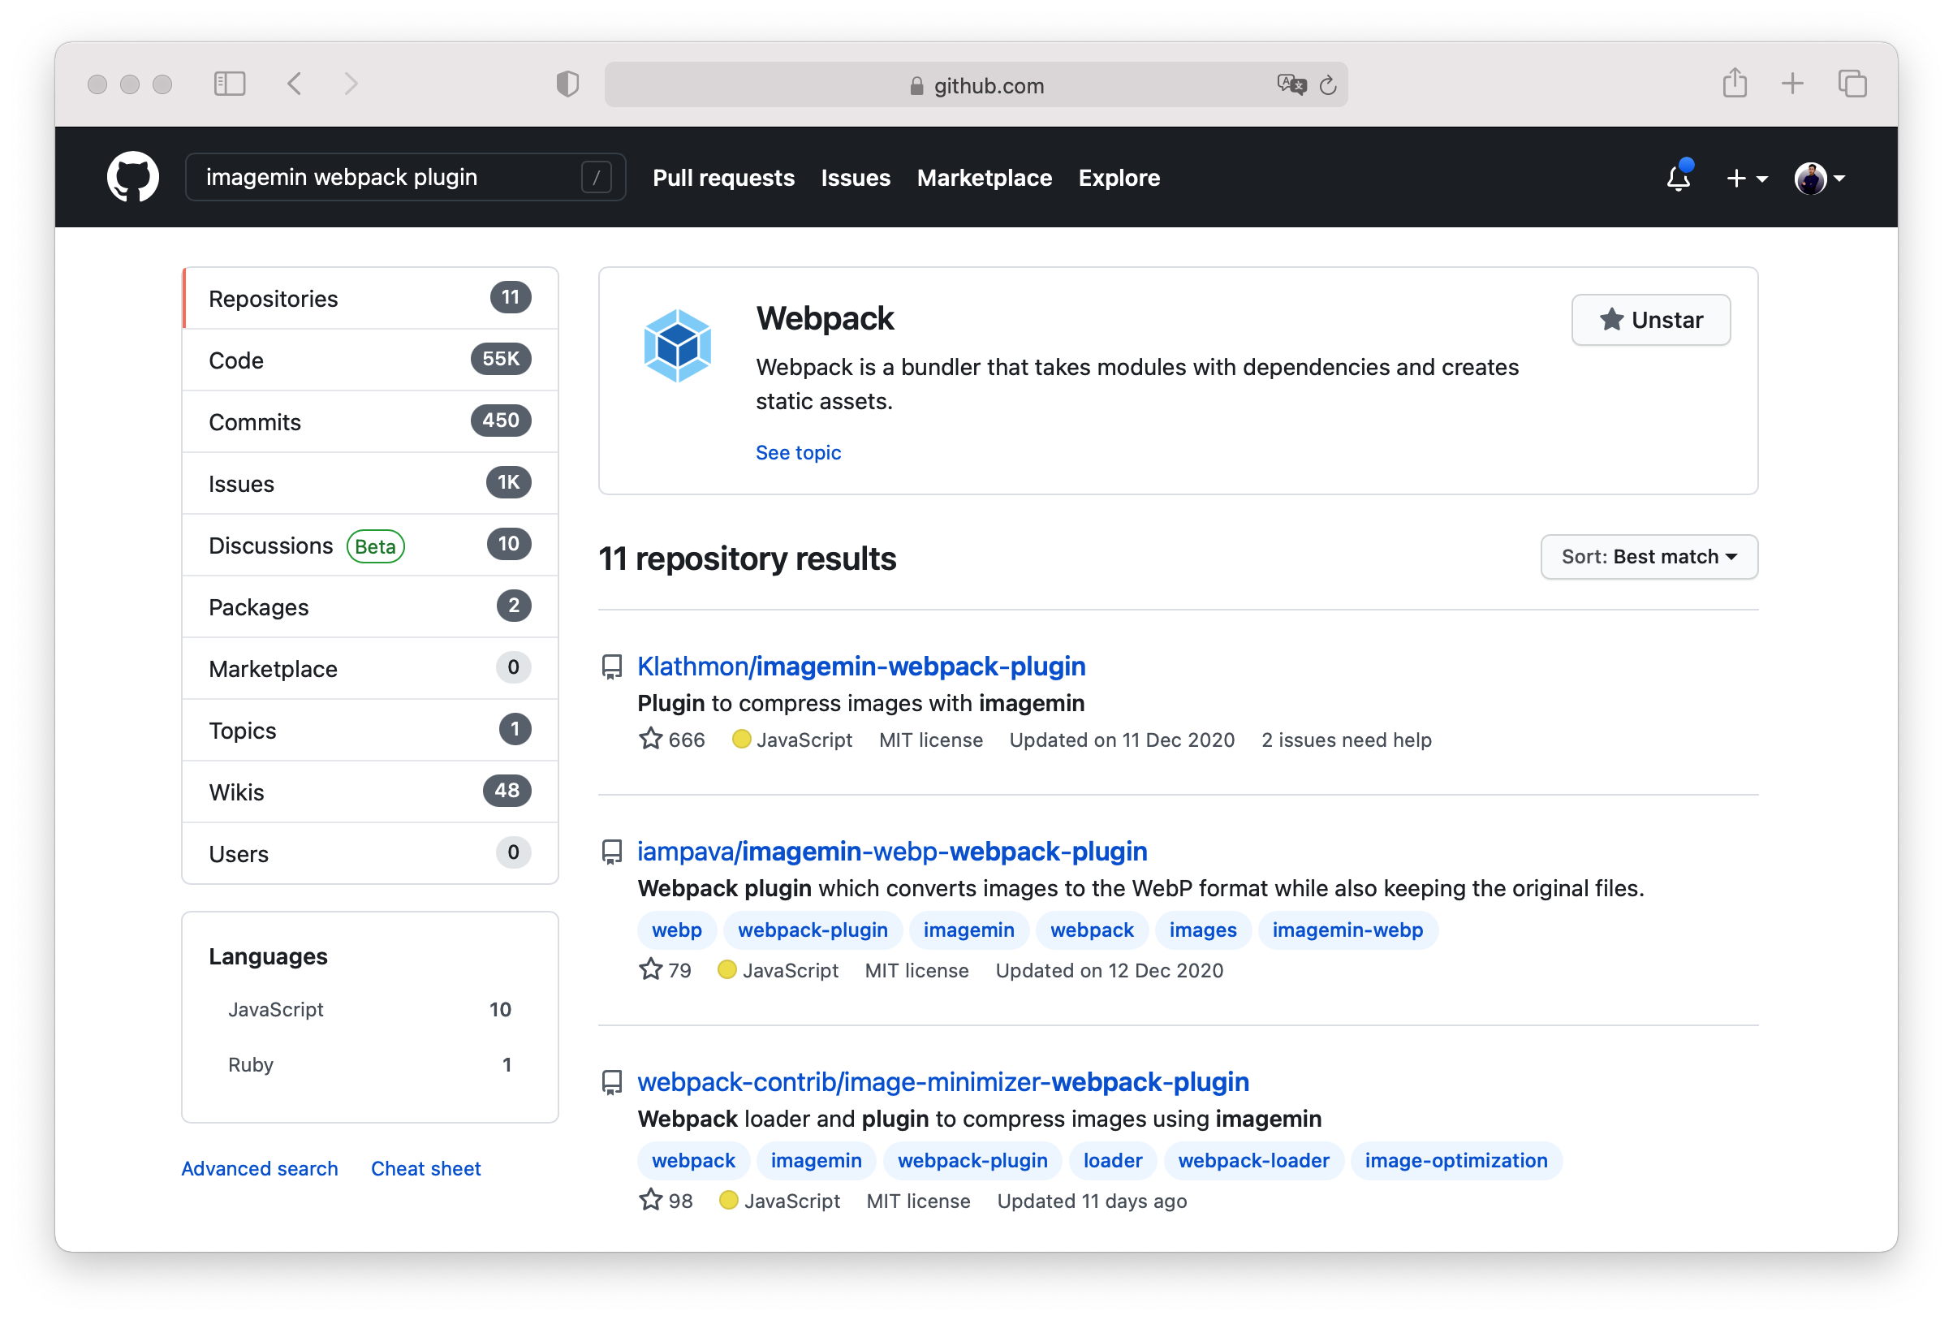Image resolution: width=1953 pixels, height=1320 pixels.
Task: Open GitHub notifications bell
Action: 1678,177
